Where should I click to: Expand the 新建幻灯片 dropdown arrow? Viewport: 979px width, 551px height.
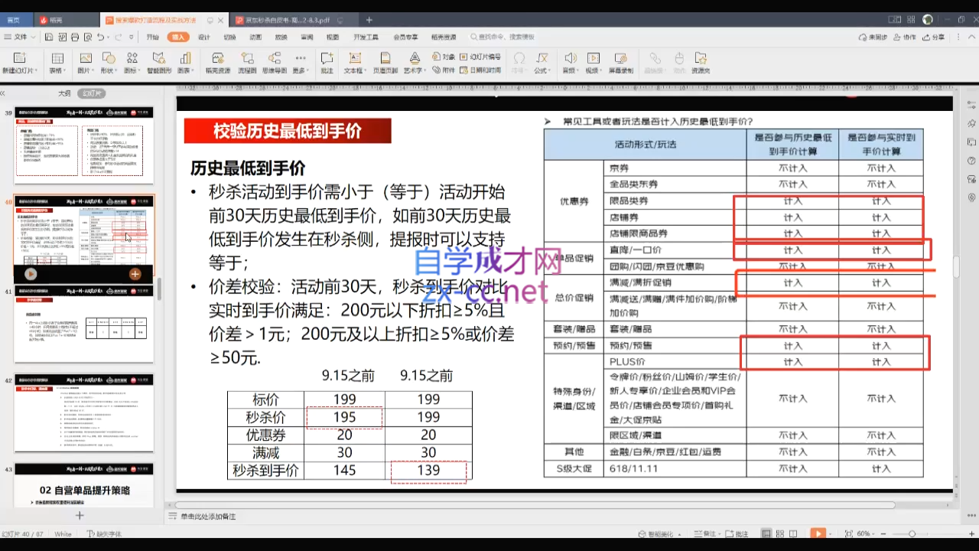click(x=34, y=70)
